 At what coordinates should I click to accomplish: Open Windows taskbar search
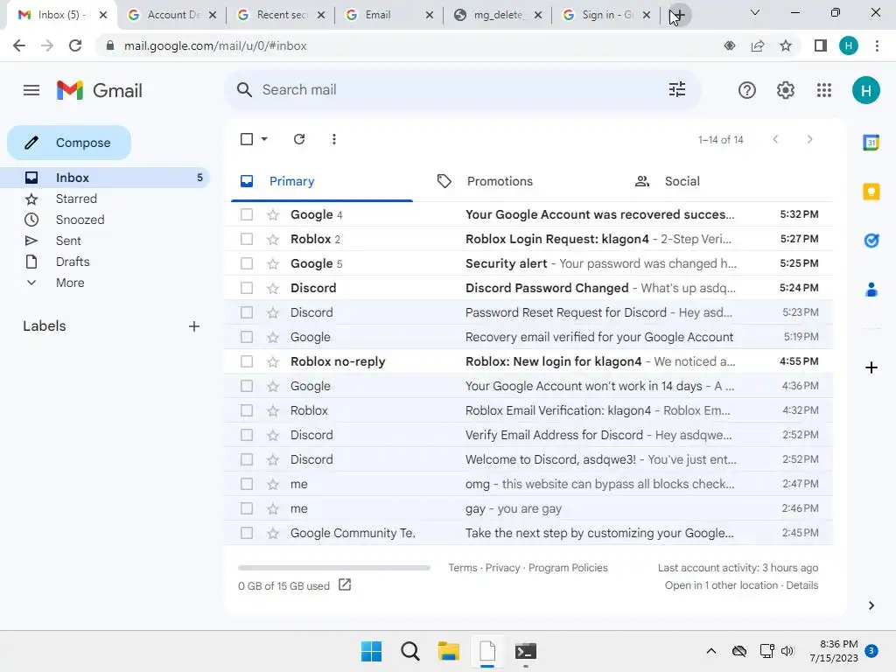point(410,651)
